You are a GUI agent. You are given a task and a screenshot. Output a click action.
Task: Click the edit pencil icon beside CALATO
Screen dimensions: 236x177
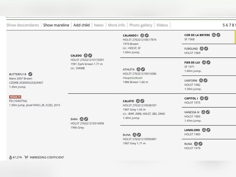pyautogui.click(x=142, y=101)
